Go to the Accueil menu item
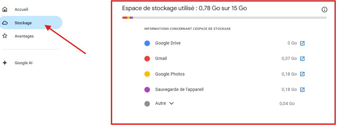 pyautogui.click(x=21, y=10)
